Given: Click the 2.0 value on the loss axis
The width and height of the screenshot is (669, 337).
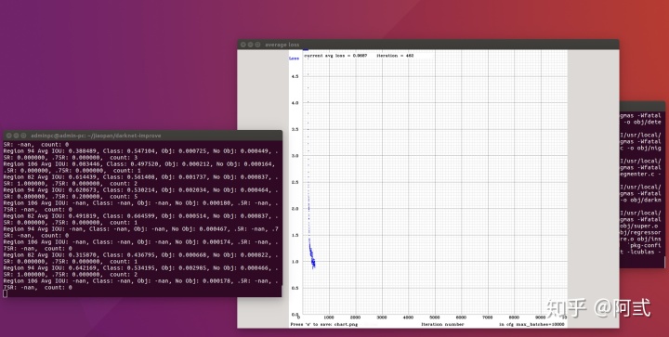Looking at the screenshot, I should click(295, 209).
